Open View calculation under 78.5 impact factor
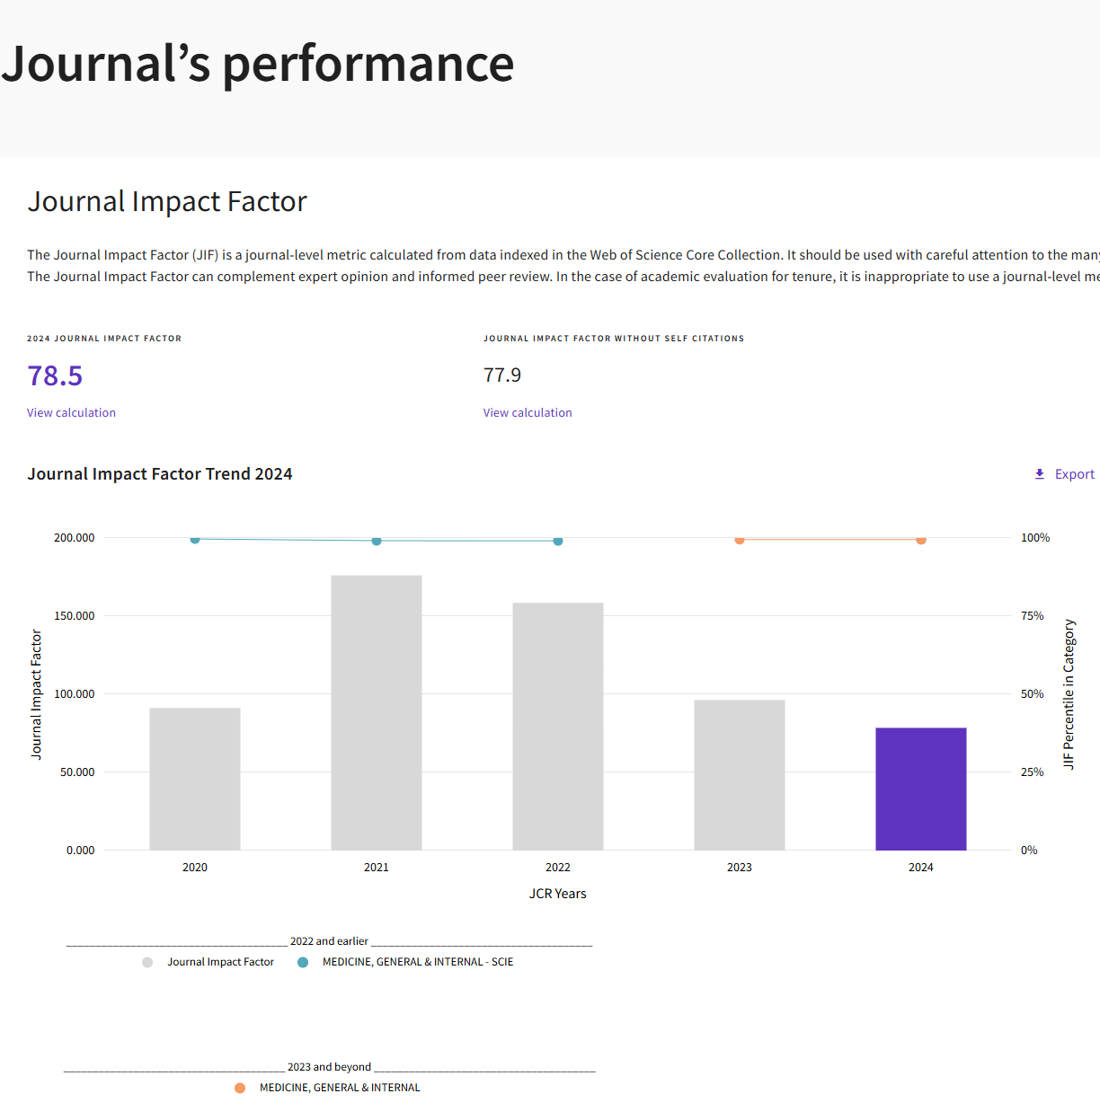Image resolution: width=1100 pixels, height=1120 pixels. 71,413
